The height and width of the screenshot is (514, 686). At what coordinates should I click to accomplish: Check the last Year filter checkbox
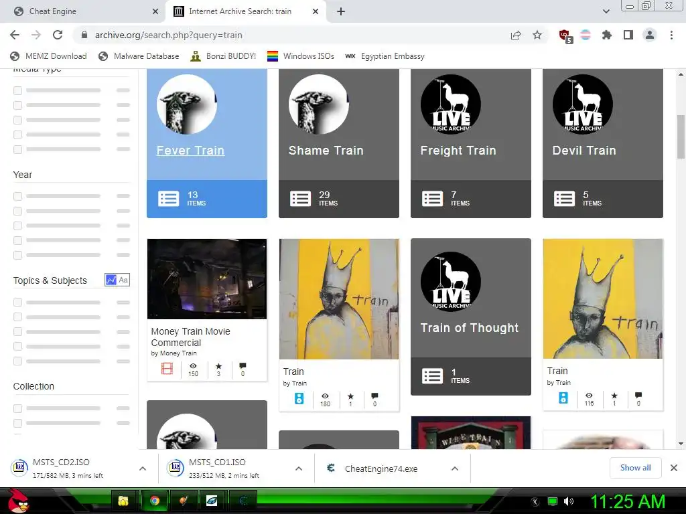17,255
